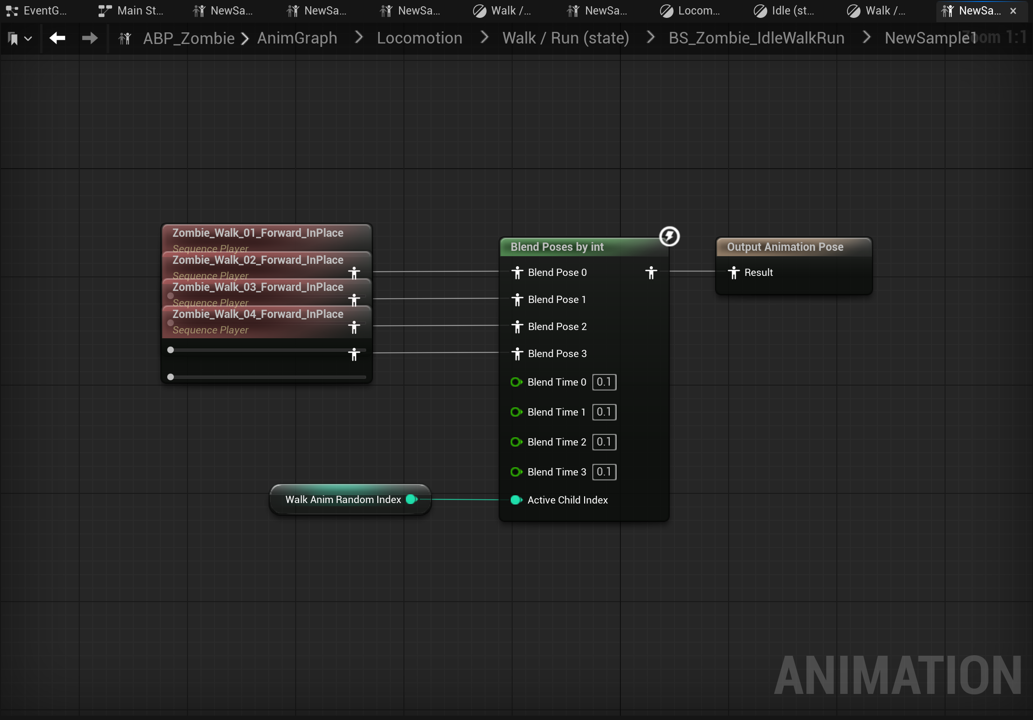Switch to the EventGraph tab
This screenshot has height=720, width=1033.
click(x=37, y=11)
